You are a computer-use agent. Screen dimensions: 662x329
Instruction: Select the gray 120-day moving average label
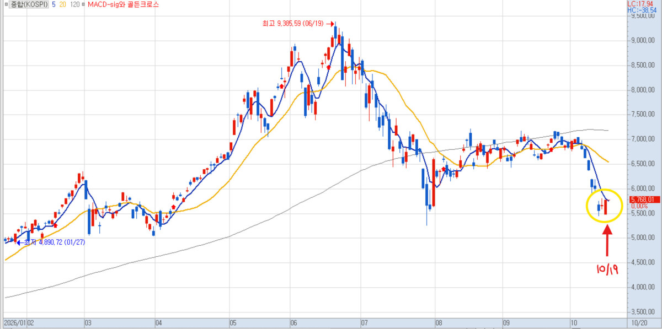(x=74, y=4)
